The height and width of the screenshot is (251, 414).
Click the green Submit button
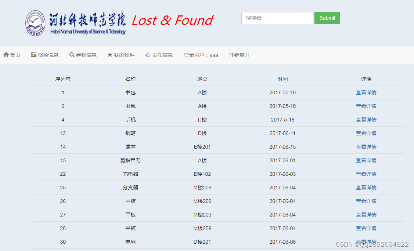[327, 18]
